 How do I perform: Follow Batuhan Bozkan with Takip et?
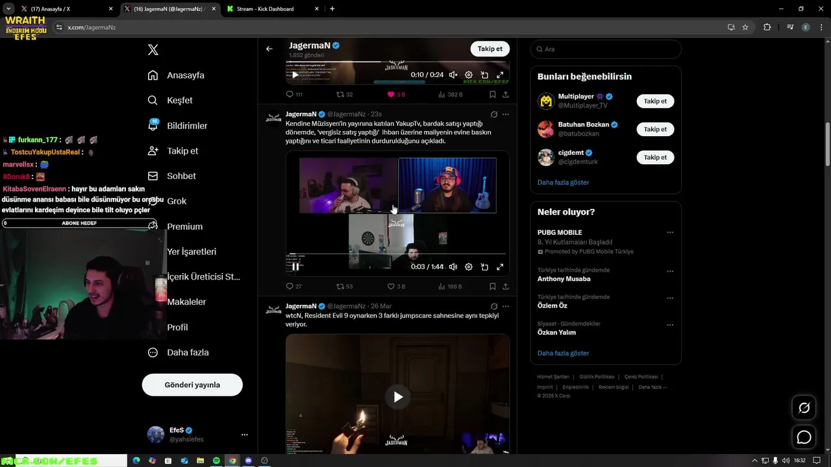tap(655, 129)
